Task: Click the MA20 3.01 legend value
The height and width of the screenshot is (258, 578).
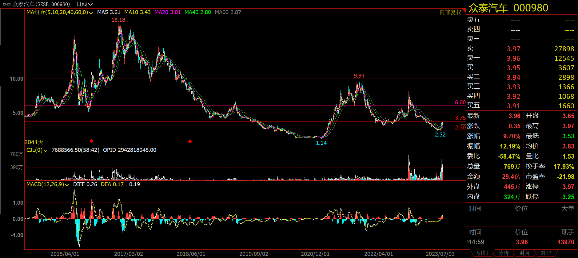Action: click(x=168, y=12)
